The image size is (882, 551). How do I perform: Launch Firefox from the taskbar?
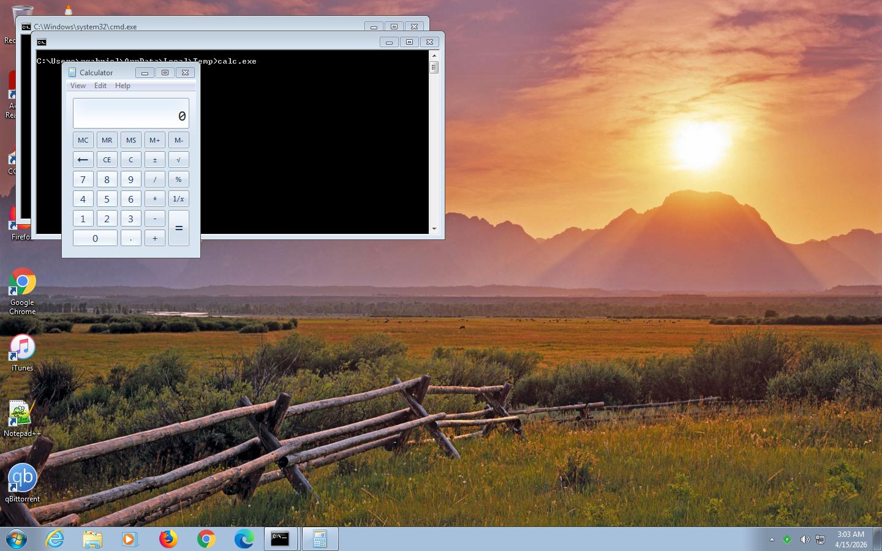tap(168, 539)
